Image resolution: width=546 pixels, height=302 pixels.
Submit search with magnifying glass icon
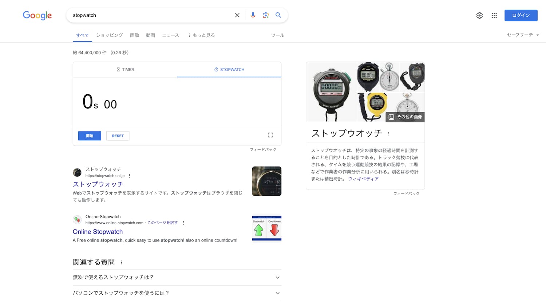coord(278,15)
